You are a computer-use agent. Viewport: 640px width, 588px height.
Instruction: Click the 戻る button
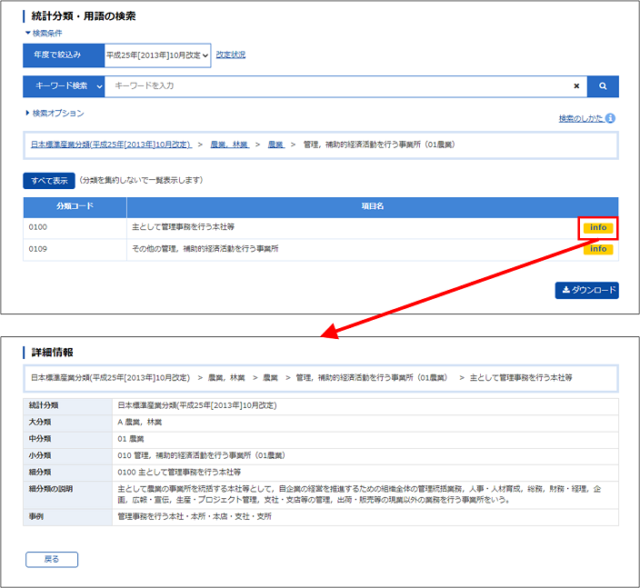[x=52, y=560]
